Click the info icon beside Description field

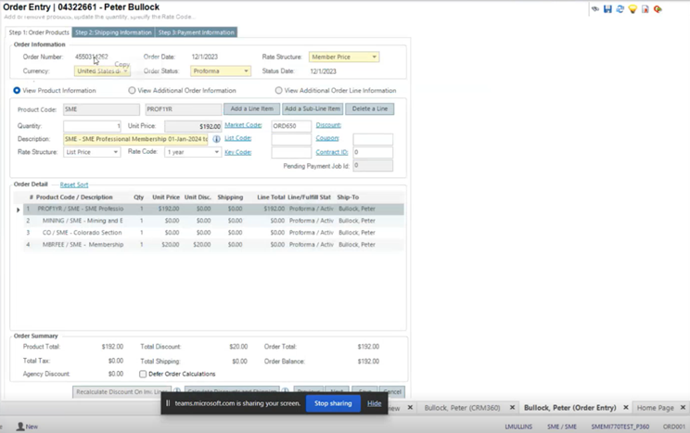pyautogui.click(x=216, y=139)
